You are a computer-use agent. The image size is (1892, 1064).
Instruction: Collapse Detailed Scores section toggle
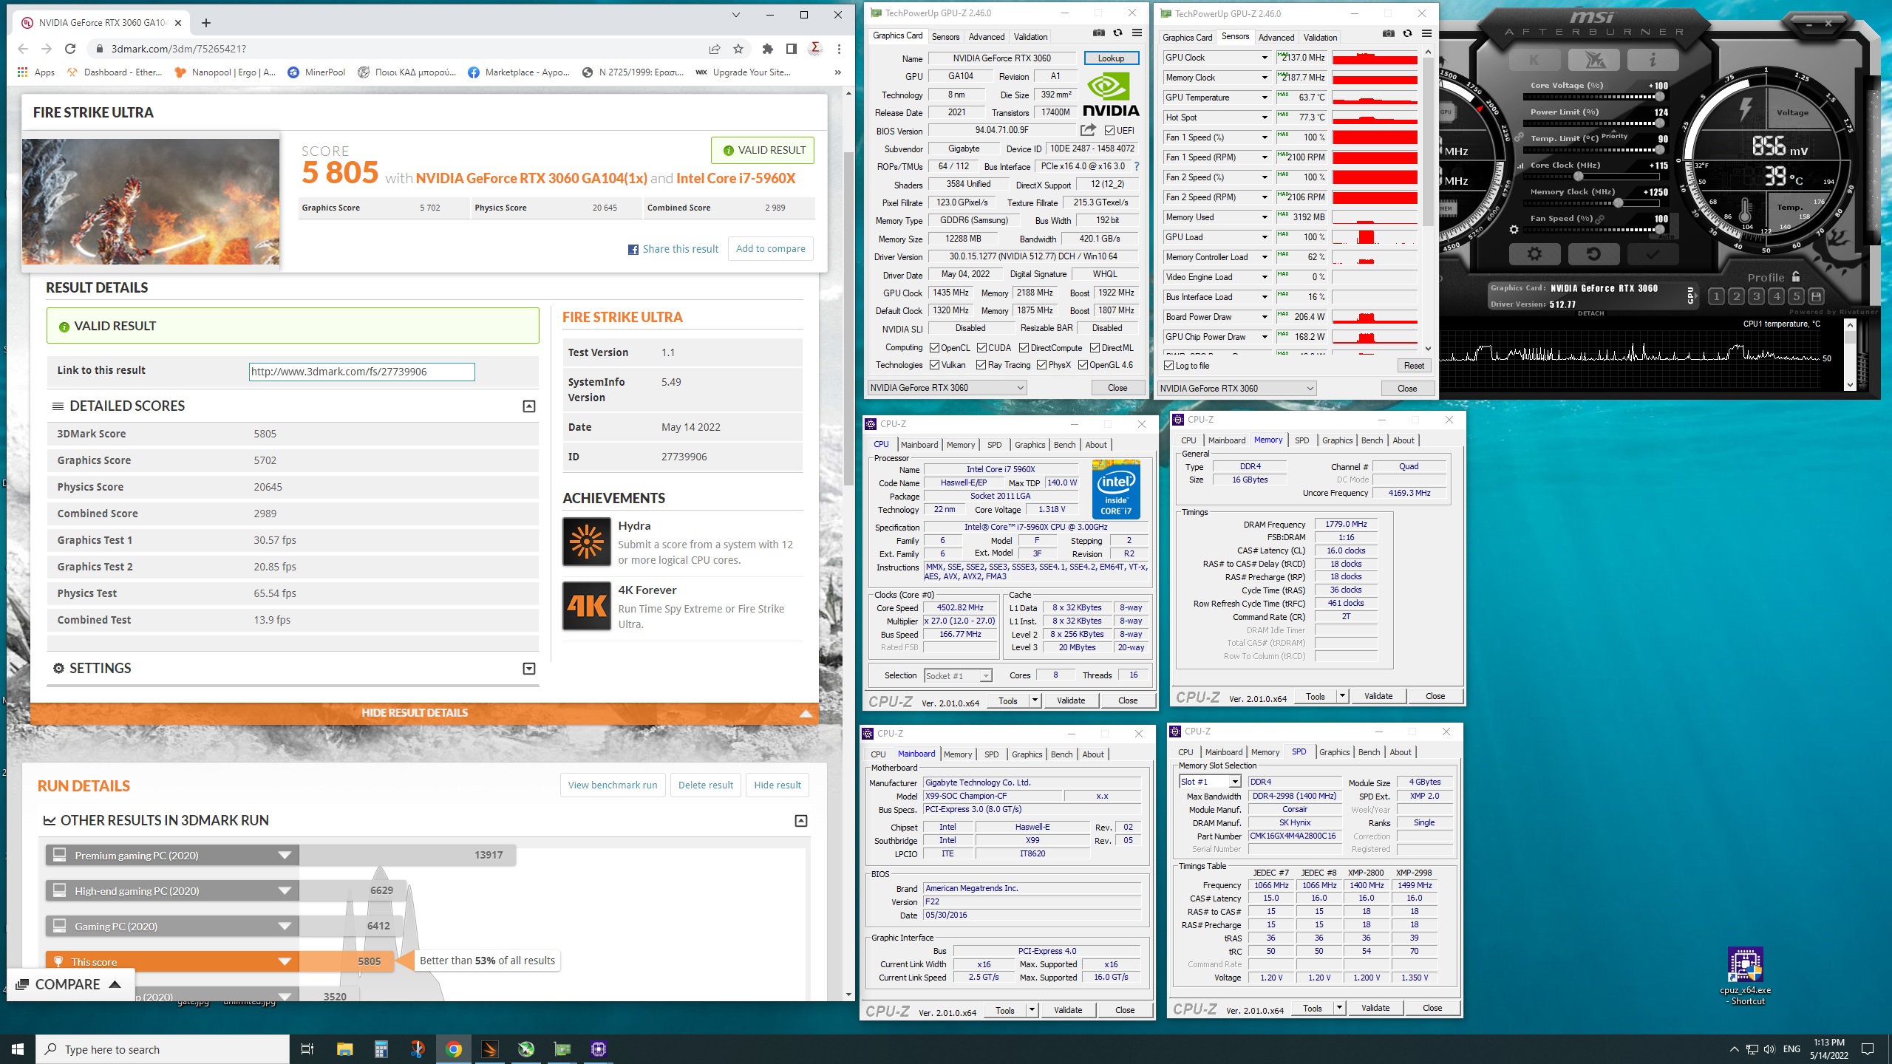pos(529,406)
